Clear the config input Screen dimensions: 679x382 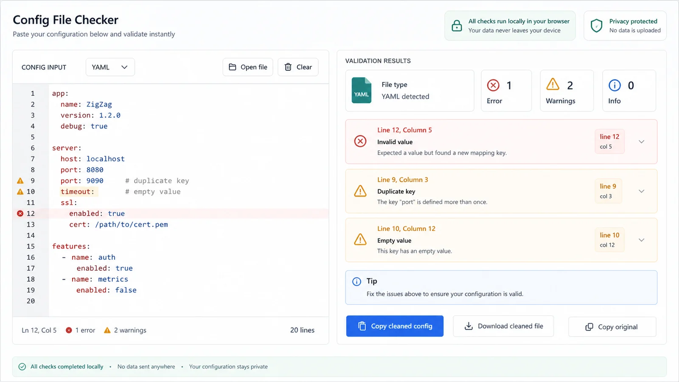click(298, 67)
